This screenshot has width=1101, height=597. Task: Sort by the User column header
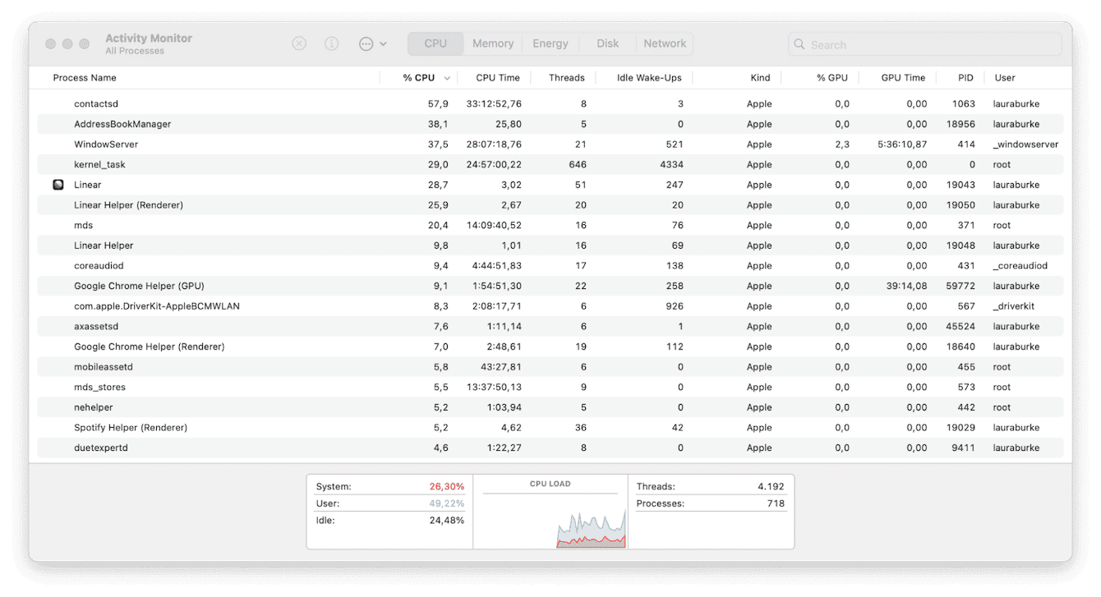pyautogui.click(x=1004, y=77)
